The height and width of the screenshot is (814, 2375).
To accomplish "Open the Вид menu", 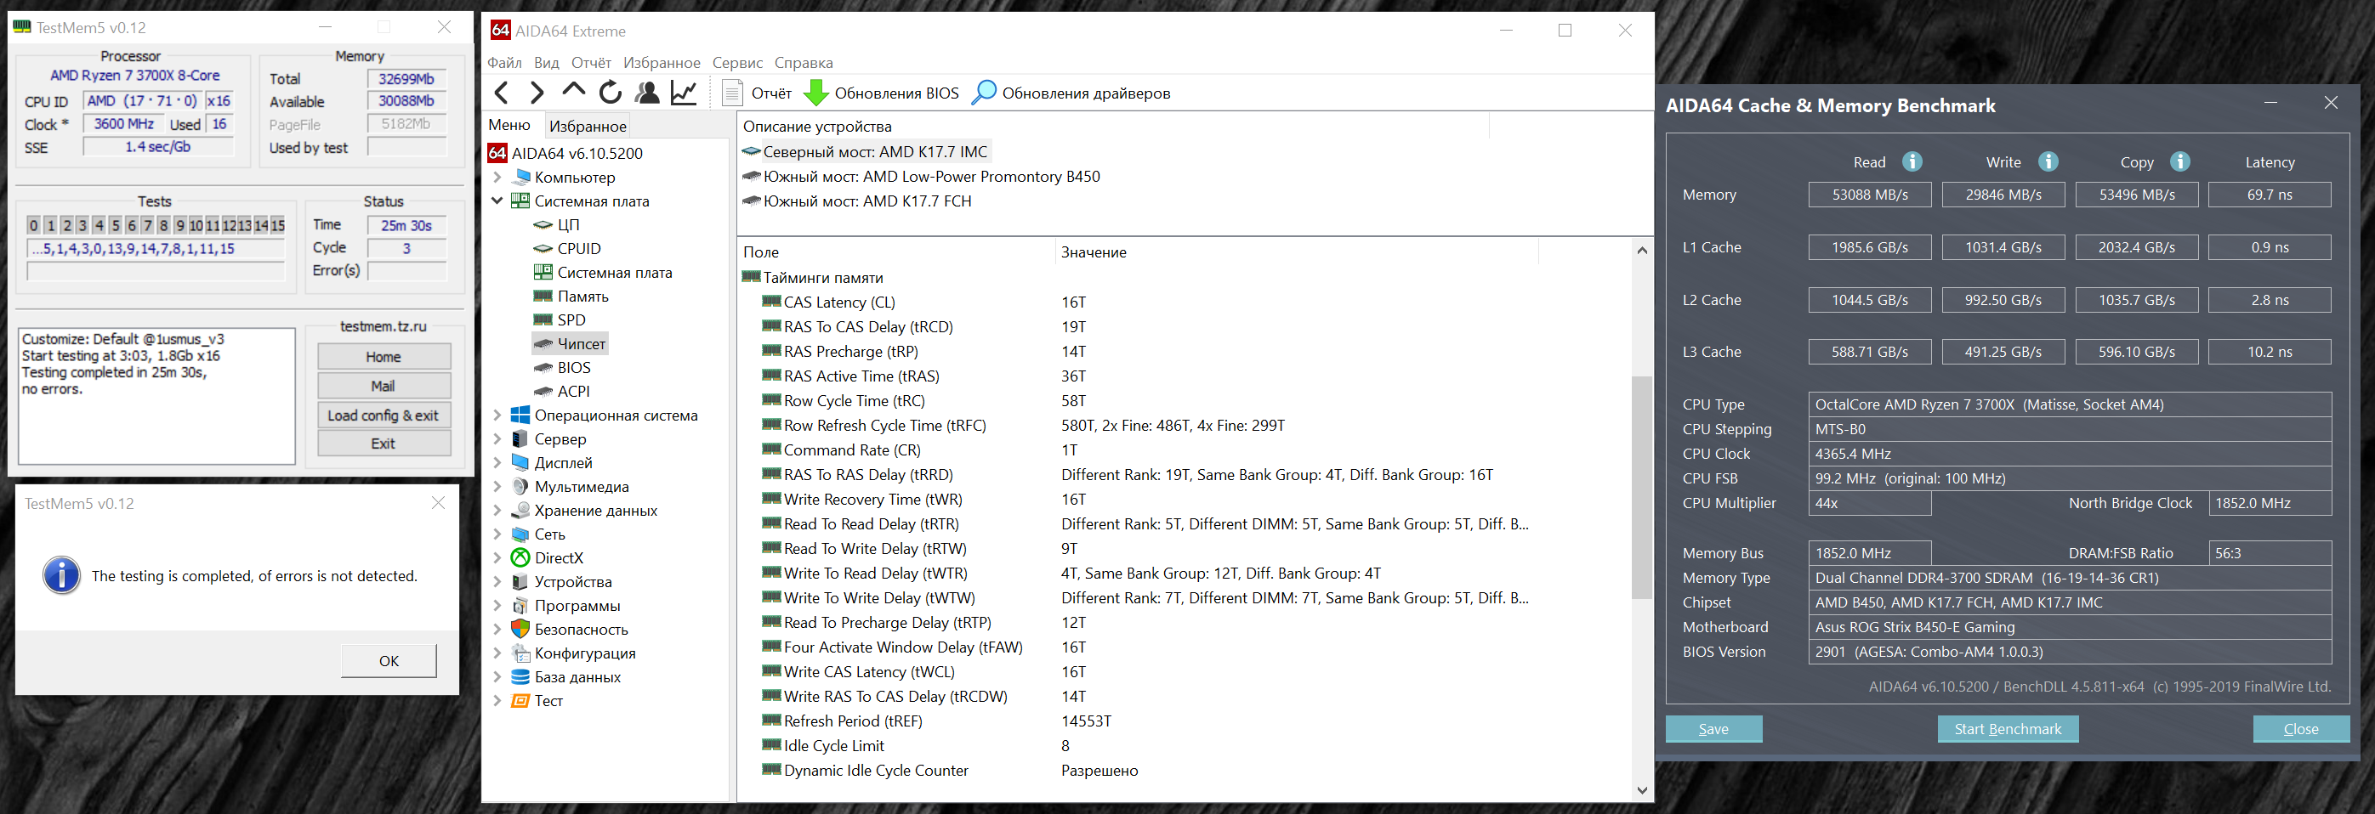I will (547, 63).
